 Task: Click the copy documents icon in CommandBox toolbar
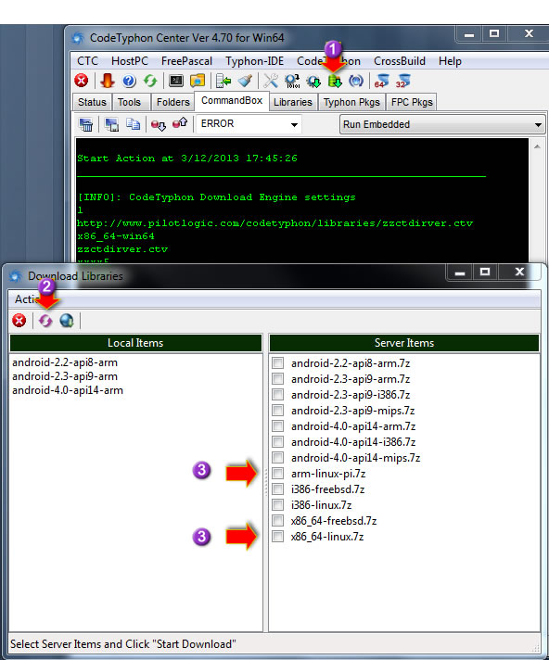tap(133, 124)
